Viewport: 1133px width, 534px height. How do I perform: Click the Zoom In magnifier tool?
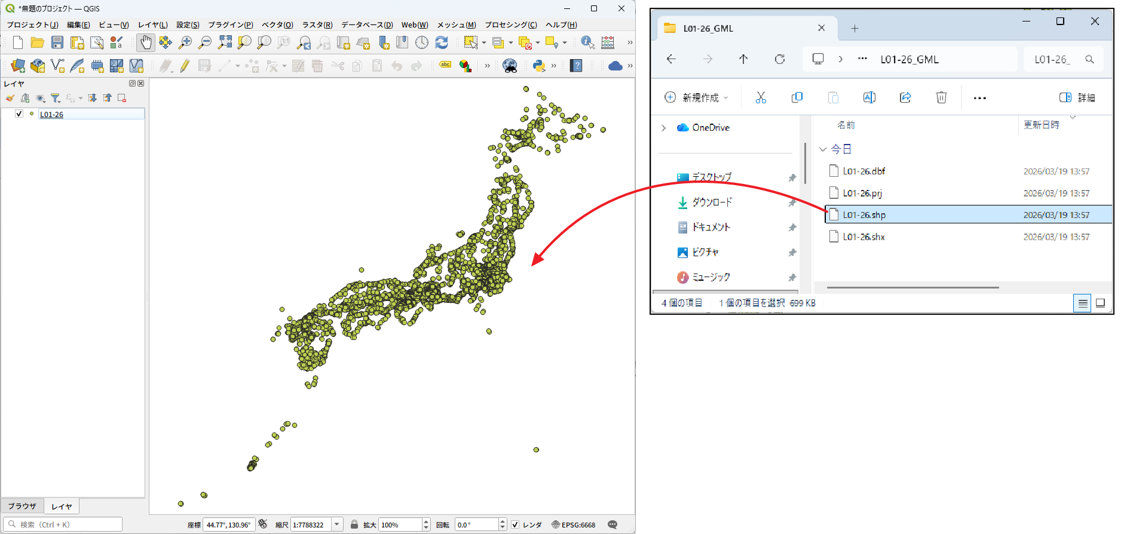tap(185, 42)
